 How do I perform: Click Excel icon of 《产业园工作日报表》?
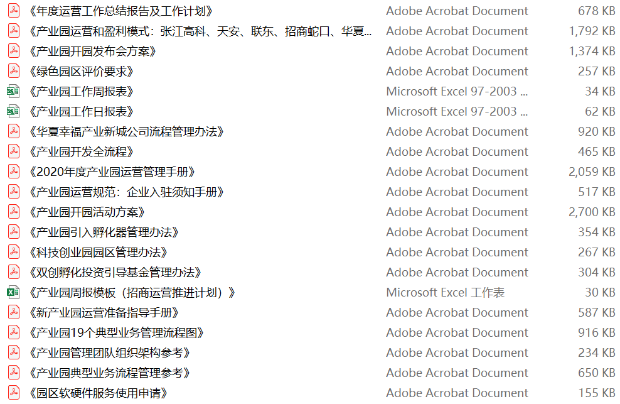(x=13, y=112)
